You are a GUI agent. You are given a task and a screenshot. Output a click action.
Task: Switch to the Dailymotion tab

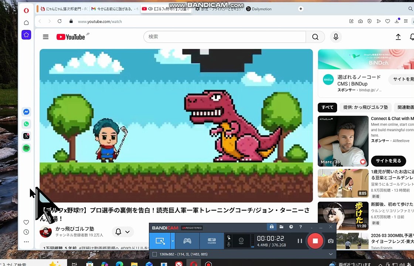(259, 9)
